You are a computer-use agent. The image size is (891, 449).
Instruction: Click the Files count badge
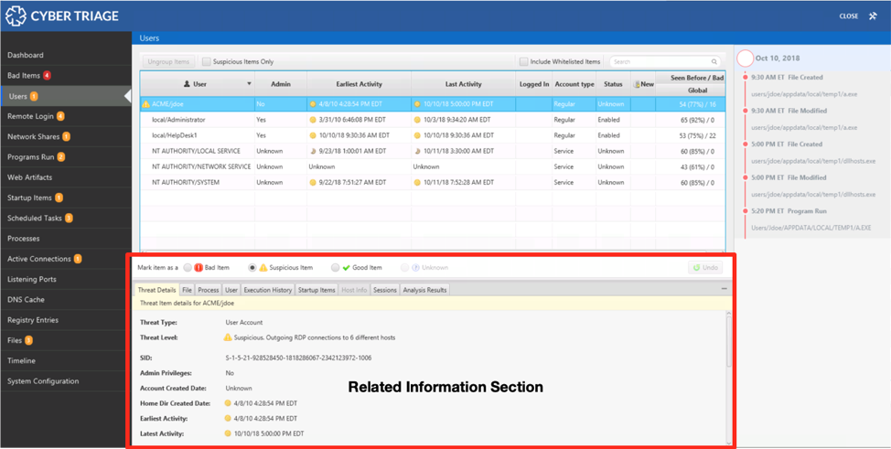28,340
